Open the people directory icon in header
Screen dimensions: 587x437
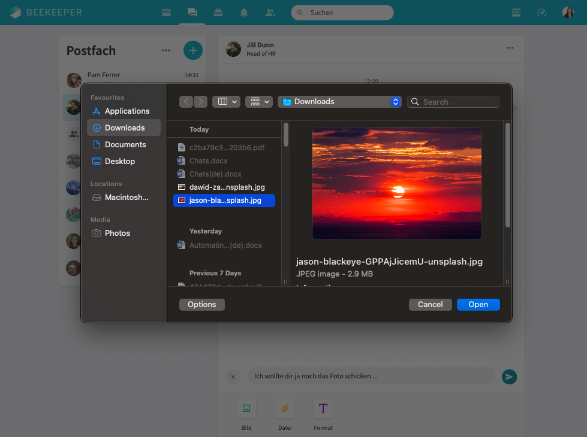pos(270,13)
